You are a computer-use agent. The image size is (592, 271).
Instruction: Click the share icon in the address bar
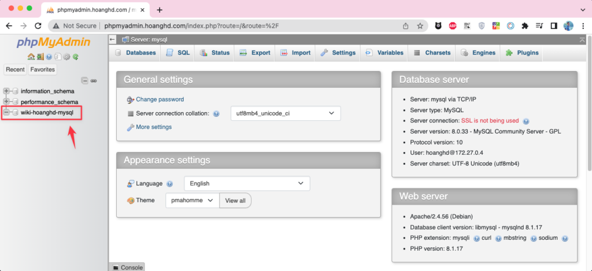pos(405,25)
